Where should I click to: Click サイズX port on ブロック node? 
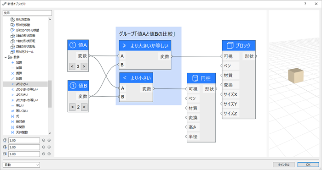coord(222,94)
